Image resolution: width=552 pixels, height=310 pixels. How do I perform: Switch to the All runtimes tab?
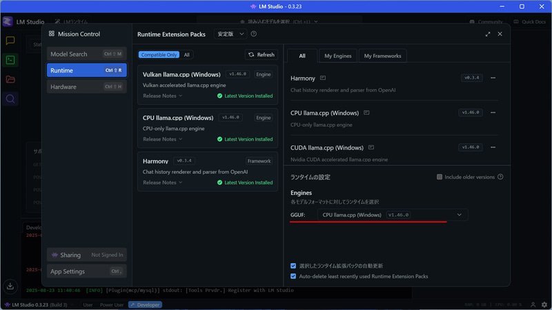coord(302,56)
